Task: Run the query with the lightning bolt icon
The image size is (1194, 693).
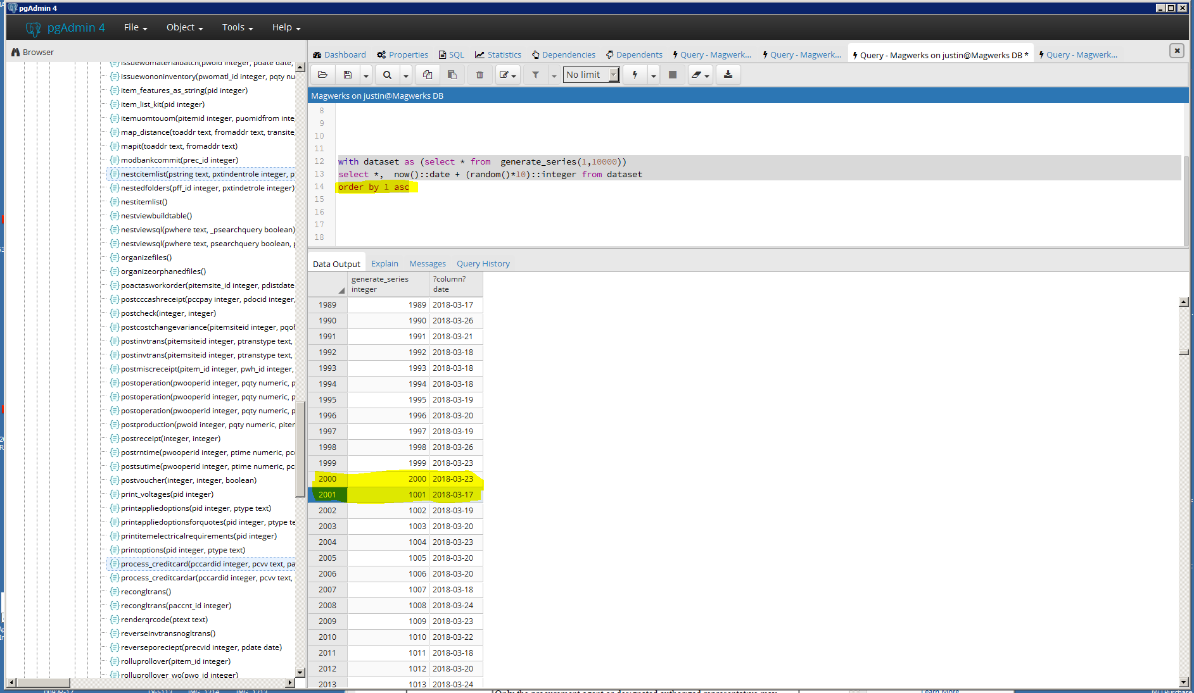Action: click(635, 75)
